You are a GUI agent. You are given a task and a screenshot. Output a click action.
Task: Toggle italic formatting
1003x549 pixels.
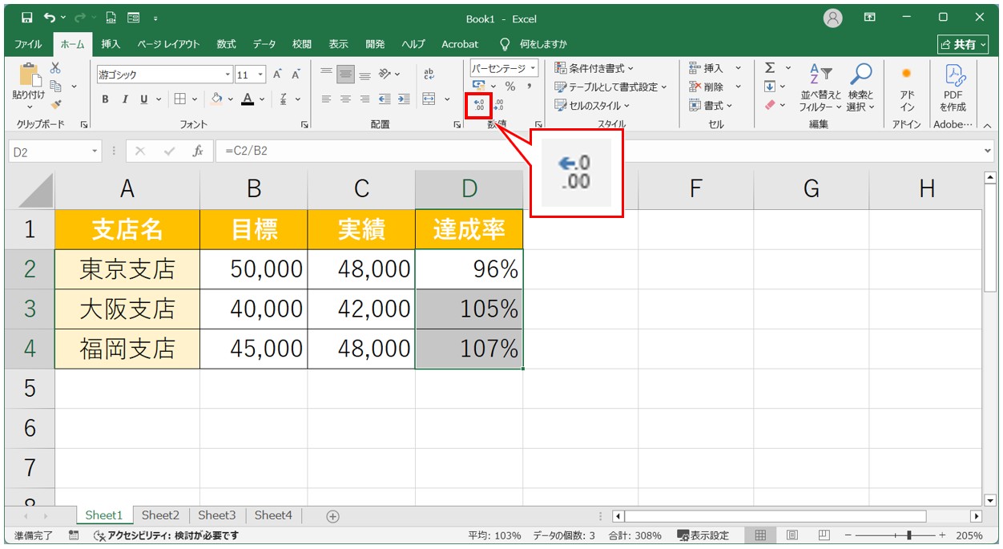(125, 99)
